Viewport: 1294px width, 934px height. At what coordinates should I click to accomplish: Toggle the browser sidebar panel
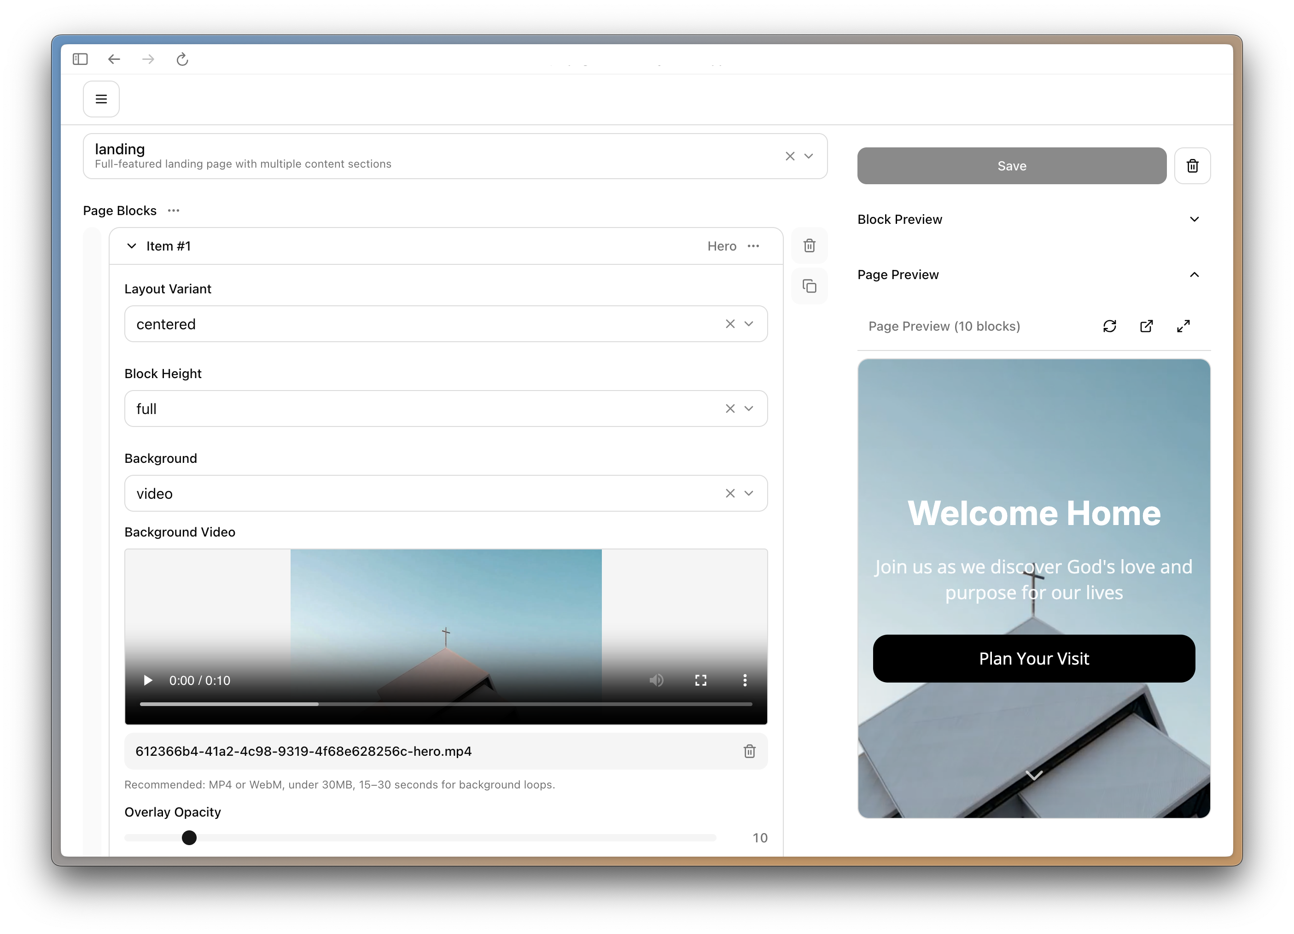coord(80,59)
